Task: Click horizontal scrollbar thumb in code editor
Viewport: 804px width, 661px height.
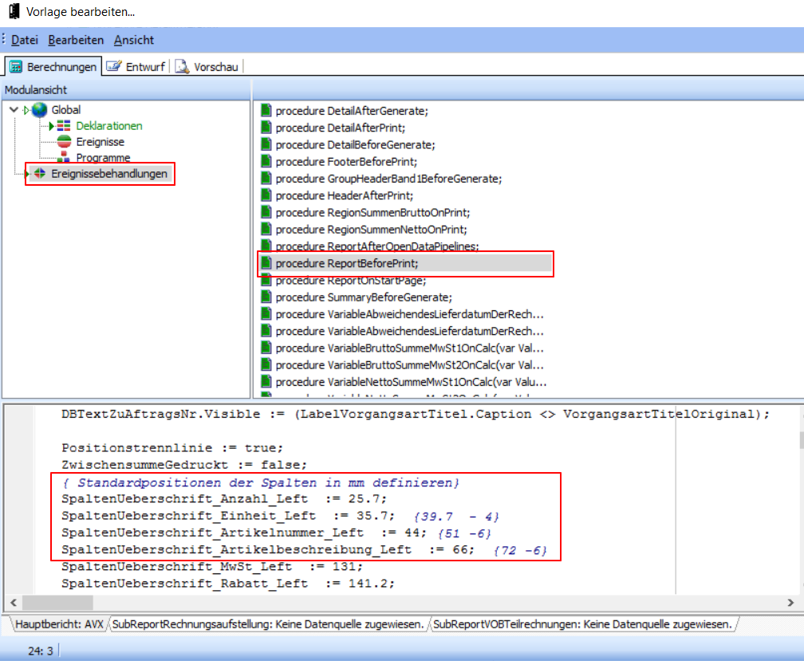Action: [x=57, y=603]
